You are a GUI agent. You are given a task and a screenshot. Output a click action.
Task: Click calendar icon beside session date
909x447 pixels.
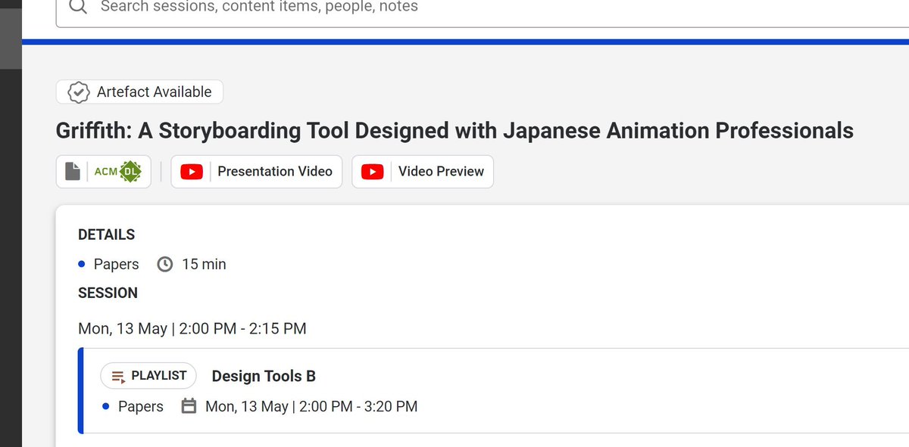[189, 407]
